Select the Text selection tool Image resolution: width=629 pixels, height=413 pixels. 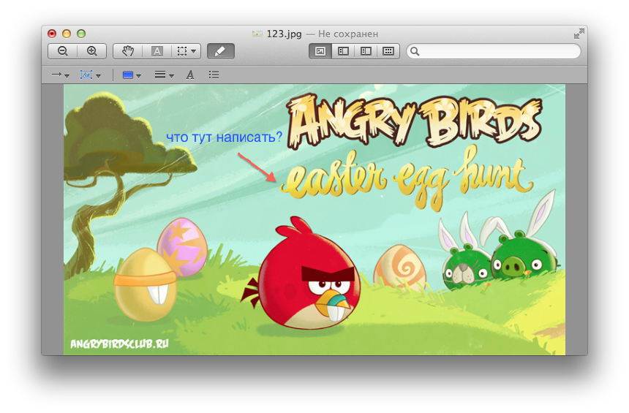click(x=157, y=51)
